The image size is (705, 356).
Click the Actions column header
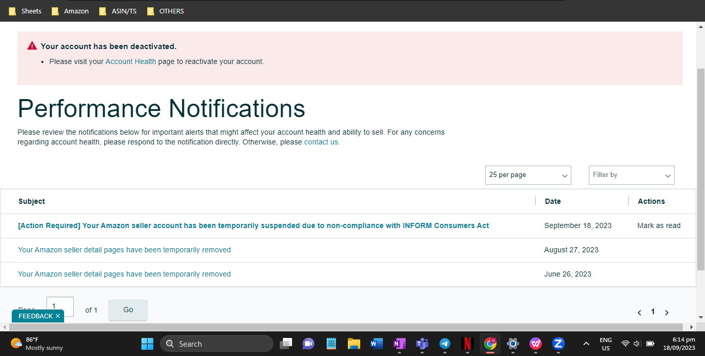[x=651, y=201]
